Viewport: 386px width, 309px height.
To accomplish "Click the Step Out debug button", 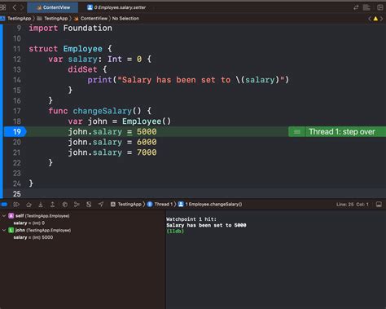I will pos(53,205).
